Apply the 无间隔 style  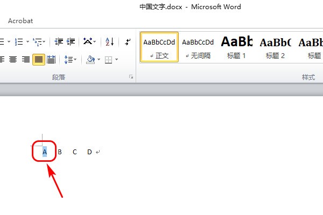(198, 47)
